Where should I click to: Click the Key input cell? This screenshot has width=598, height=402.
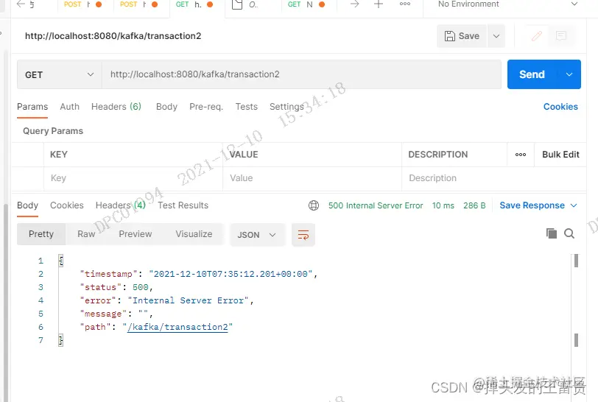coord(133,178)
